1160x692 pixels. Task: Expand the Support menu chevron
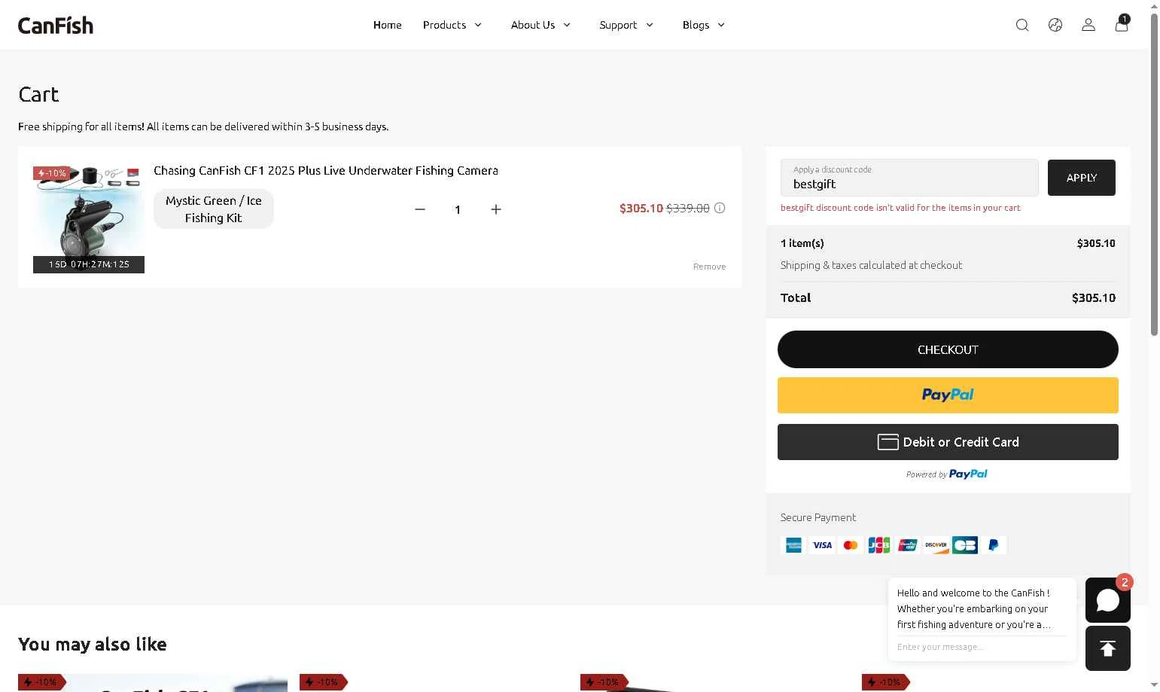coord(650,25)
